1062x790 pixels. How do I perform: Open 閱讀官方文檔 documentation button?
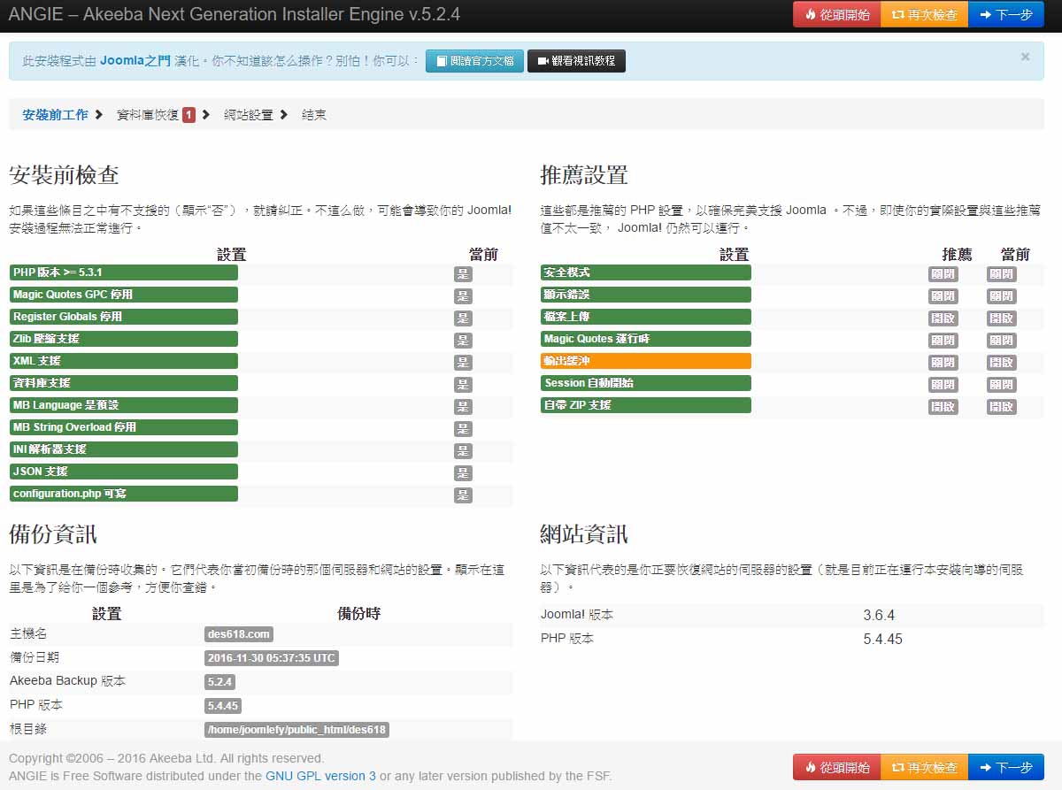(x=474, y=61)
